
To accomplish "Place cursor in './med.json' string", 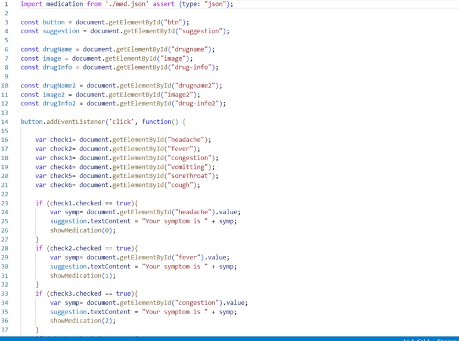I will [127, 4].
